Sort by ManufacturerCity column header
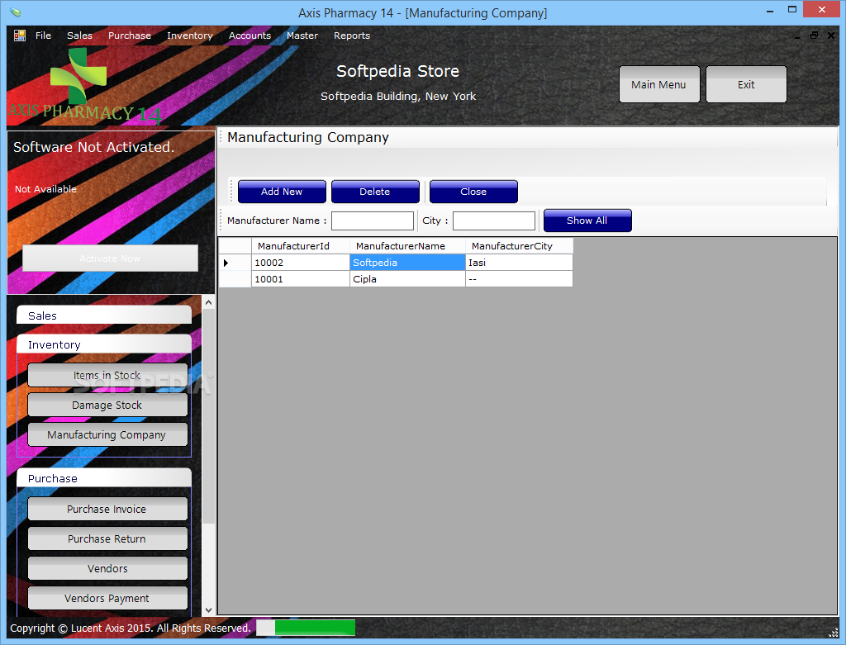 pyautogui.click(x=519, y=246)
